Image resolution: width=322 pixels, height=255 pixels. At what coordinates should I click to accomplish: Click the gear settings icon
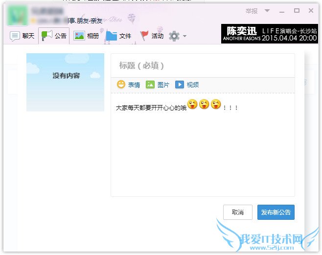[x=174, y=36]
